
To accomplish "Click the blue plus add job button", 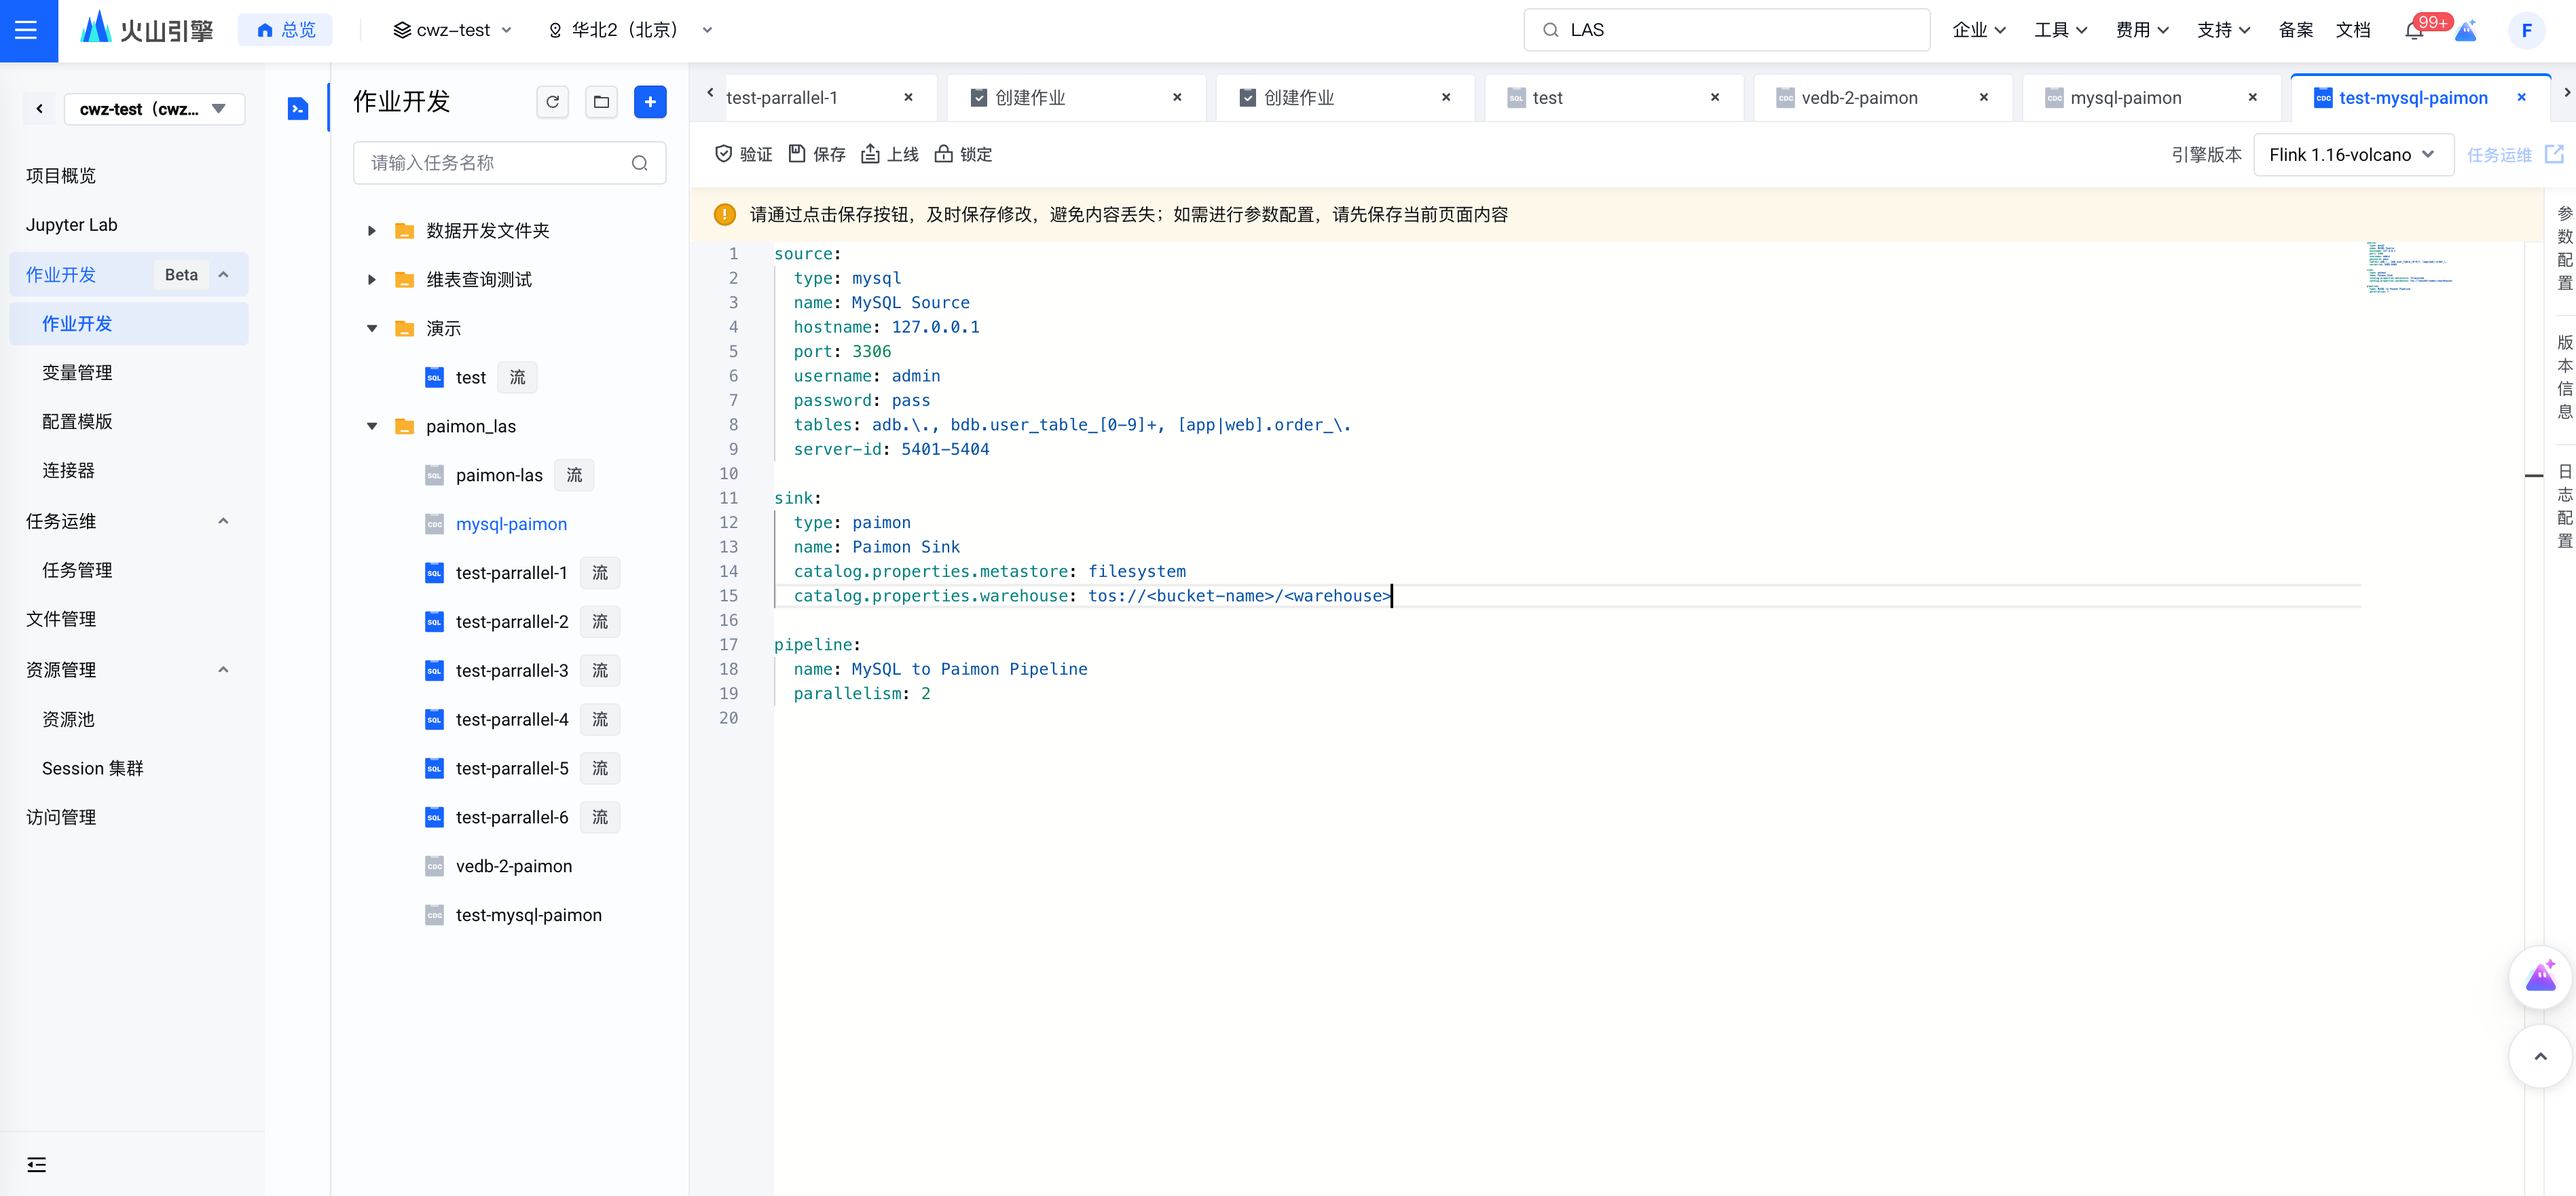I will [650, 102].
